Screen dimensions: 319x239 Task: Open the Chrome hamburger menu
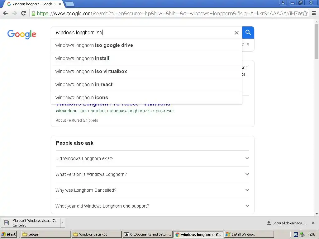coord(314,13)
